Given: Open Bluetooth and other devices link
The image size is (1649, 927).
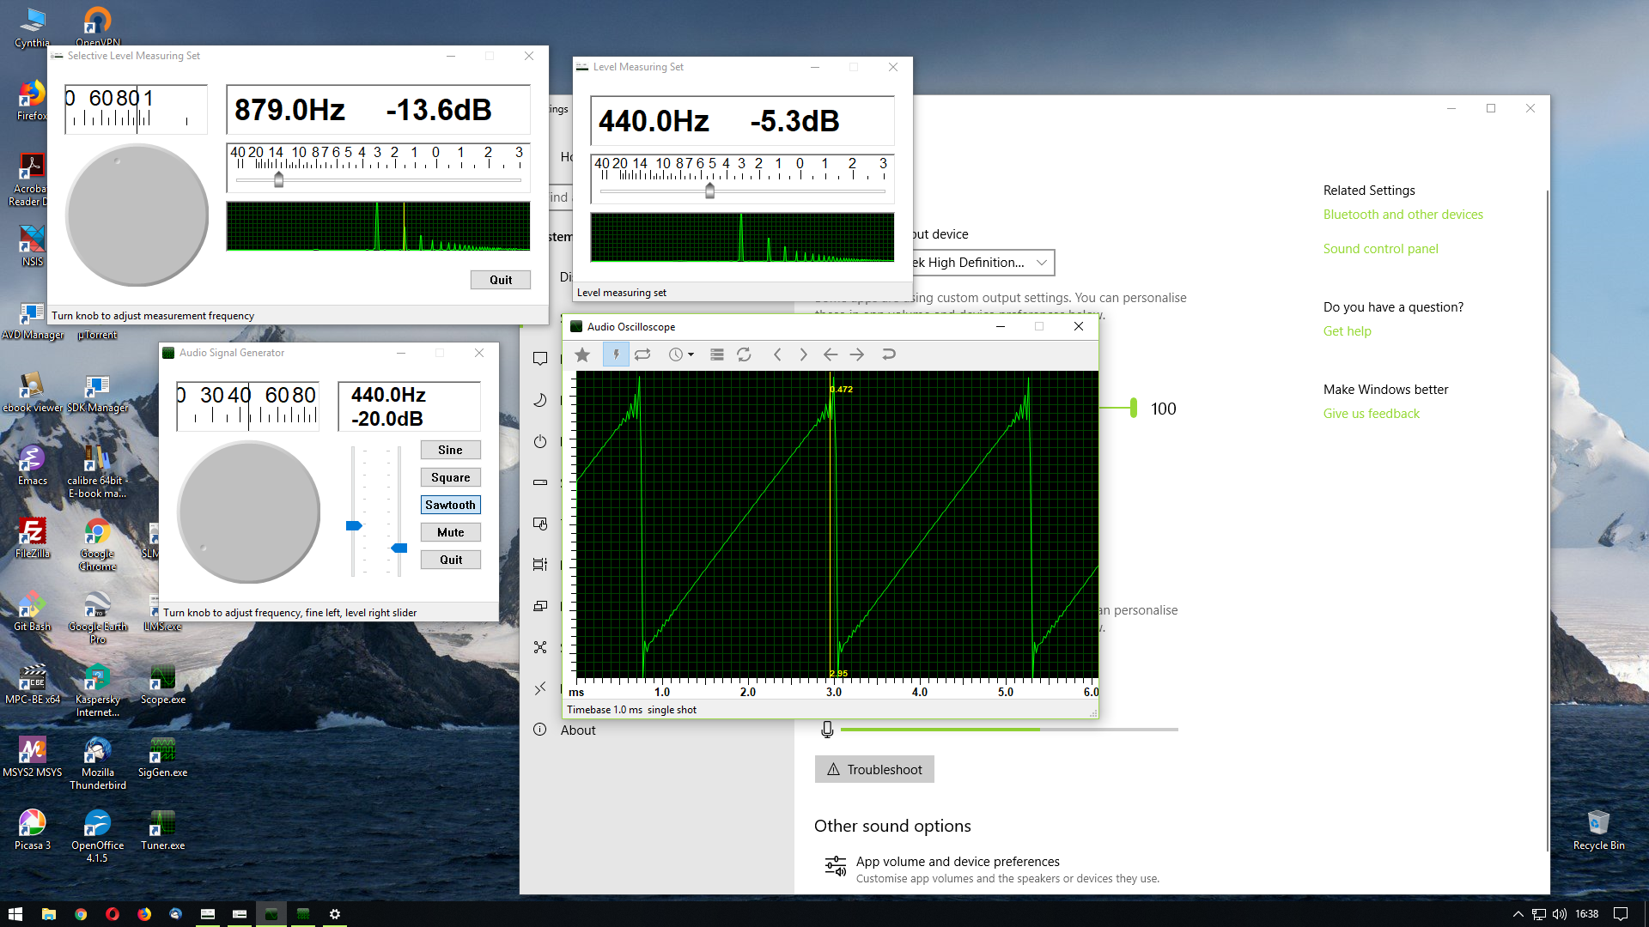Looking at the screenshot, I should (x=1403, y=215).
